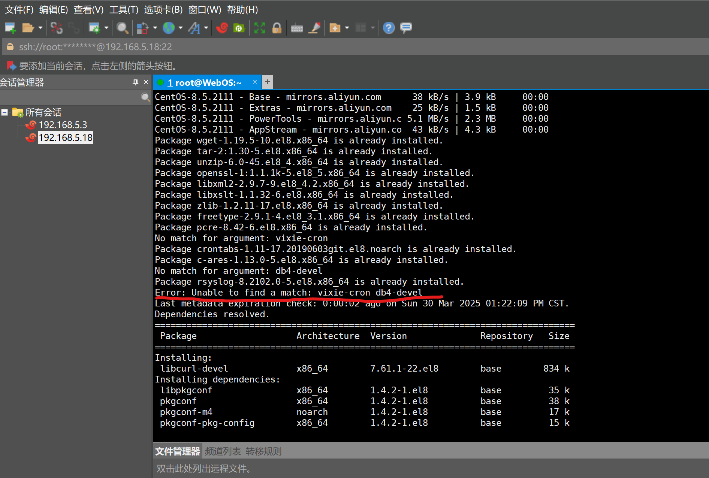
Task: Click the Error: Unable to find a match line
Action: [x=289, y=293]
